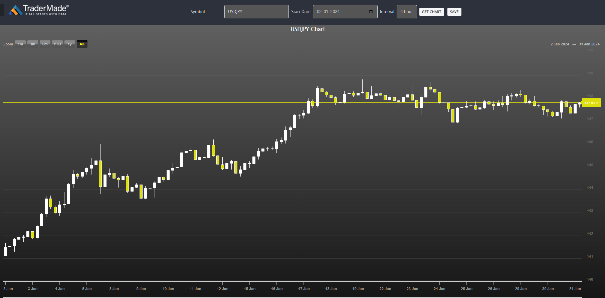Click the Start Date label text
The image size is (605, 298).
(x=301, y=12)
